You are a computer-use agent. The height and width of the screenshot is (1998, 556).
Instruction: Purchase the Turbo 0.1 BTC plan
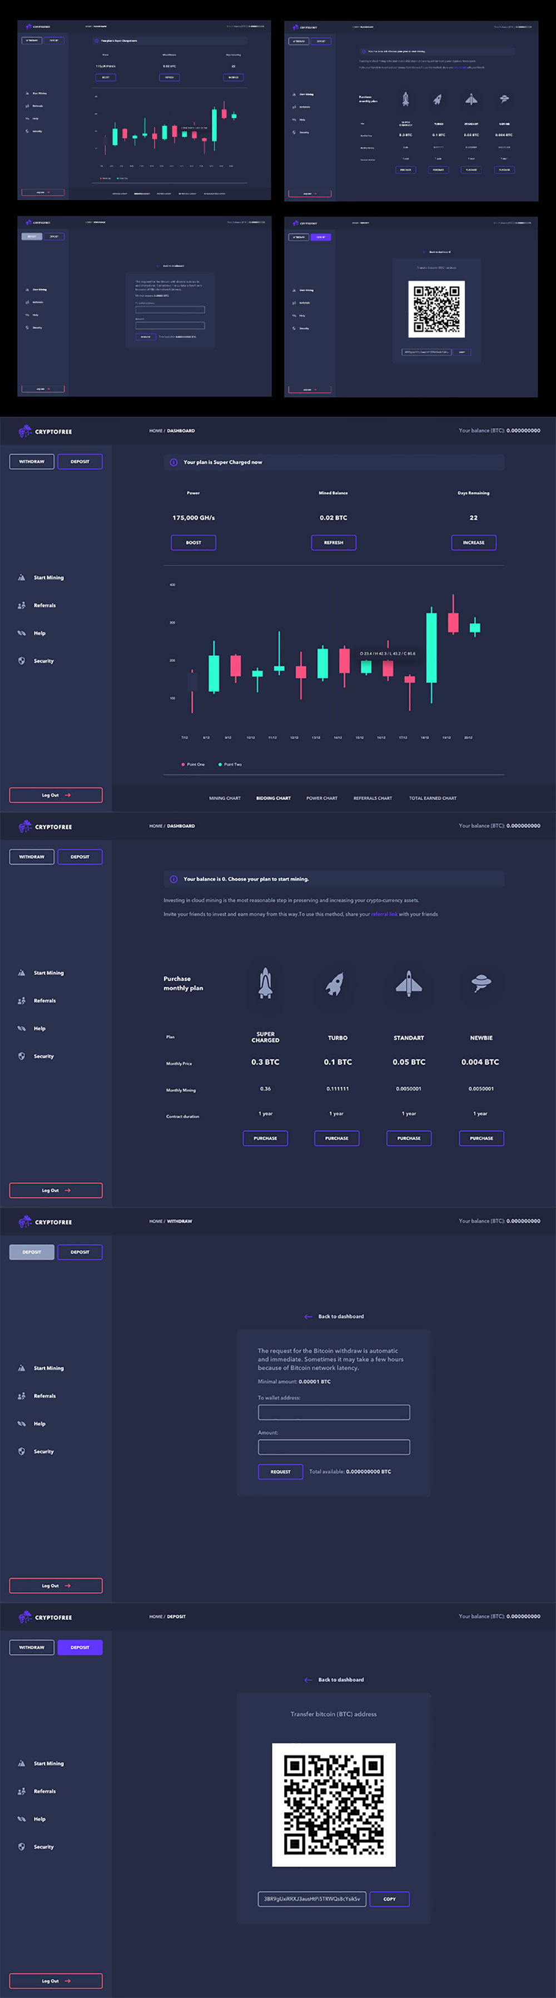336,1138
